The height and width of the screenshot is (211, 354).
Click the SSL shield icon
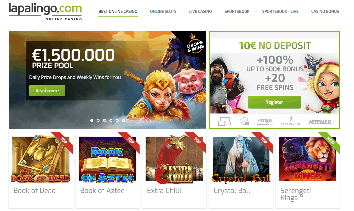pos(245,122)
